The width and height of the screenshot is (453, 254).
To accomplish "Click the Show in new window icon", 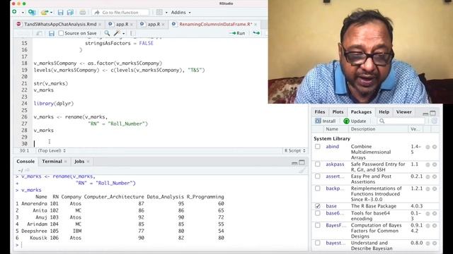I will (39, 33).
